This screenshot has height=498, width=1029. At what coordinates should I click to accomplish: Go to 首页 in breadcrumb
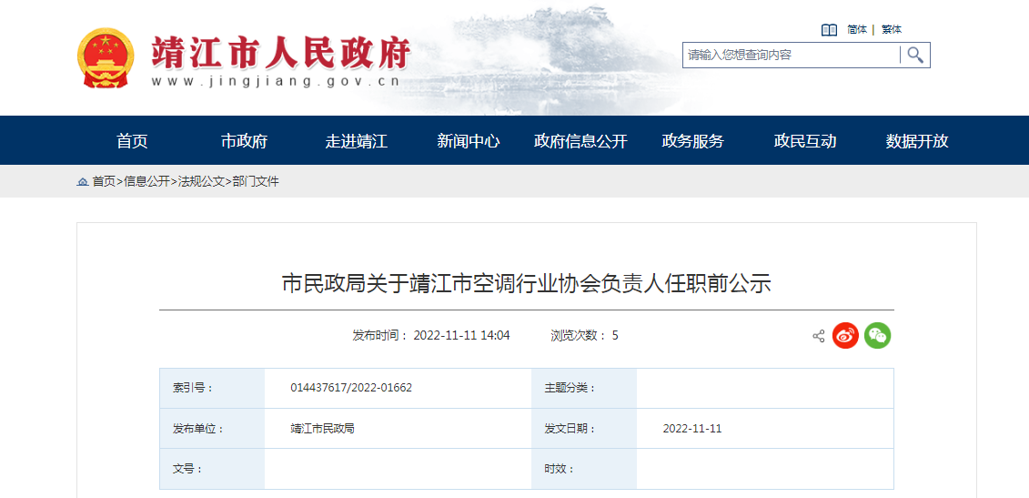point(104,182)
